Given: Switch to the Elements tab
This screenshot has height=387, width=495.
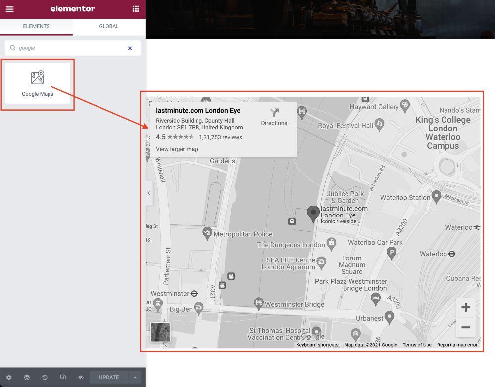Looking at the screenshot, I should pyautogui.click(x=36, y=27).
